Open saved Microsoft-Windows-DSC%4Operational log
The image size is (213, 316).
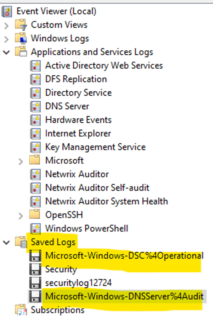pyautogui.click(x=124, y=256)
